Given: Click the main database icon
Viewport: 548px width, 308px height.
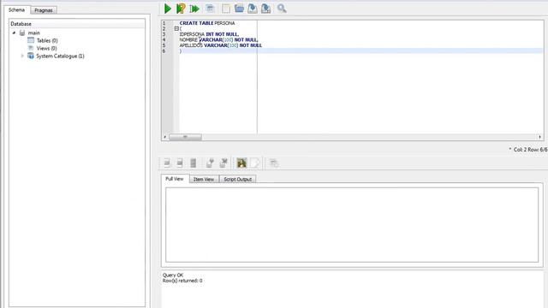Looking at the screenshot, I should pos(22,33).
